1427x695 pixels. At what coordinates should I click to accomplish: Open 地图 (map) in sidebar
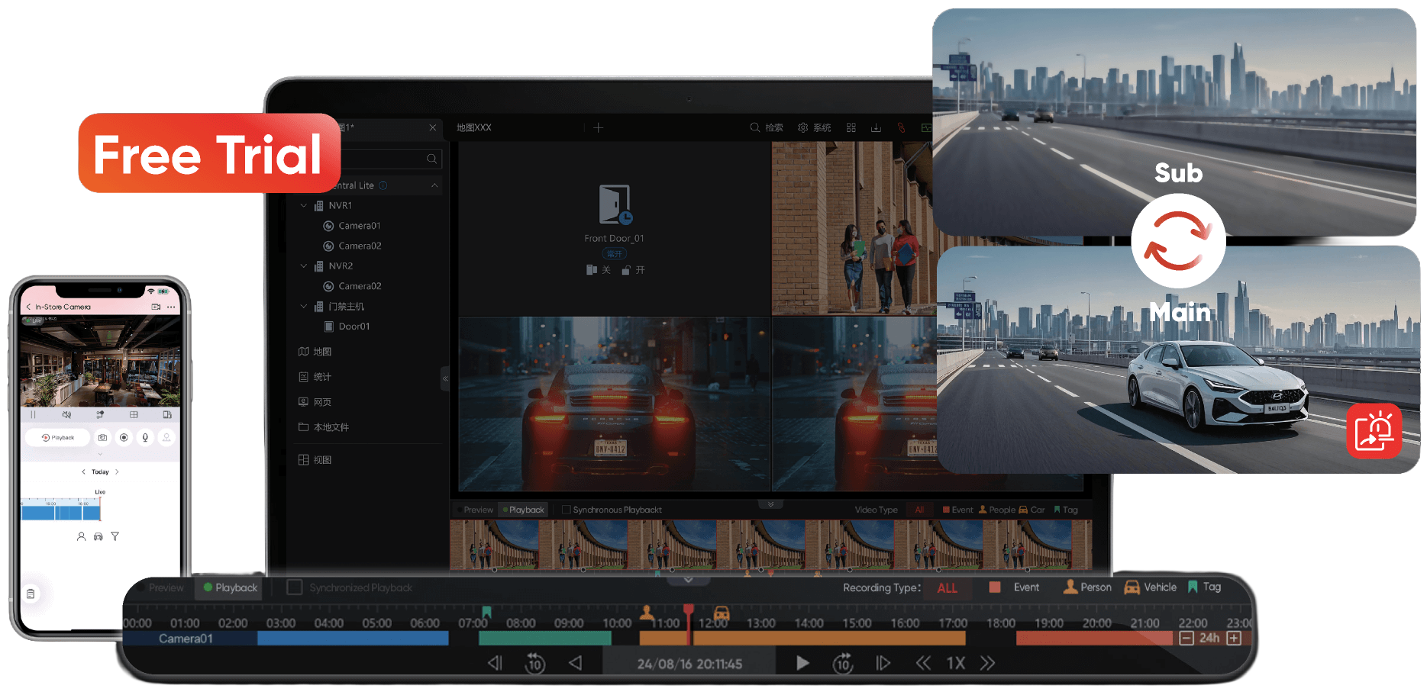[x=315, y=352]
